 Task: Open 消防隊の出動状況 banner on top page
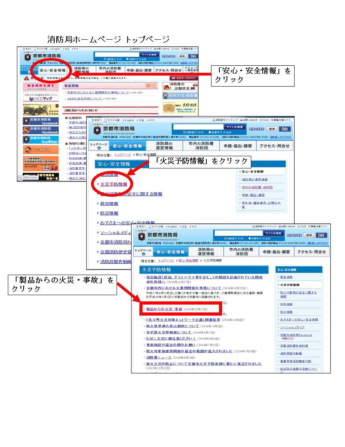pos(180,86)
